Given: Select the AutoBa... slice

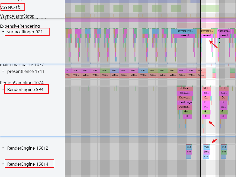Looking at the screenshot, I should click(185, 107).
